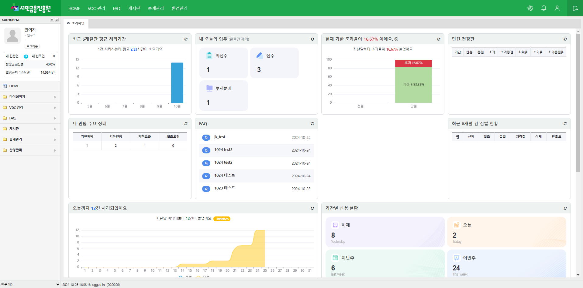This screenshot has width=583, height=288.
Task: Open 게시판 in the top navigation
Action: click(x=134, y=8)
